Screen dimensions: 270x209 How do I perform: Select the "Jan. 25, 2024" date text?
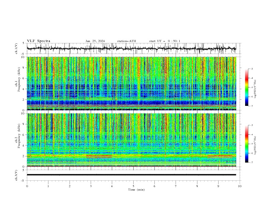pos(95,41)
